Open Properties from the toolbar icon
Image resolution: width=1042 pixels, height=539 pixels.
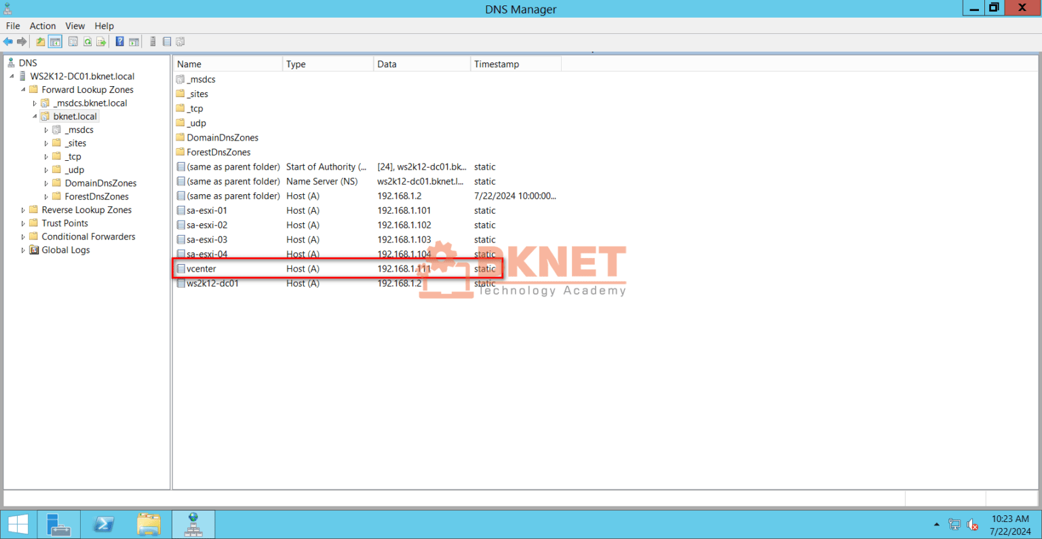coord(73,41)
